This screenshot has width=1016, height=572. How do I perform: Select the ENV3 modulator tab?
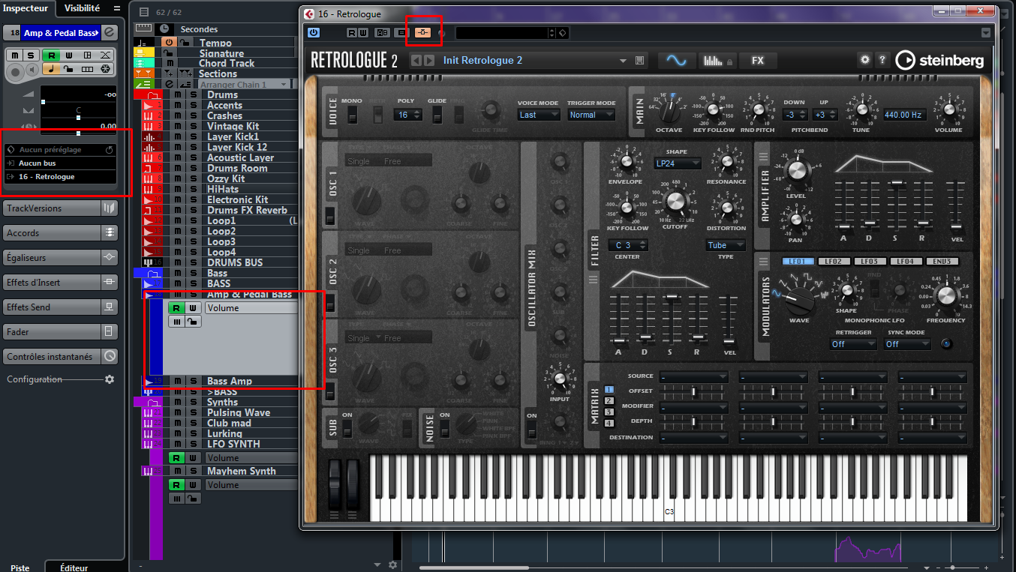pyautogui.click(x=942, y=262)
